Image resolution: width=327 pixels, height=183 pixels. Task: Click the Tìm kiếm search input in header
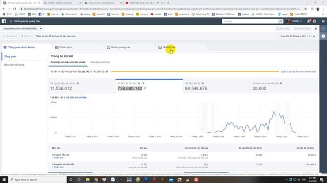[x=250, y=21]
